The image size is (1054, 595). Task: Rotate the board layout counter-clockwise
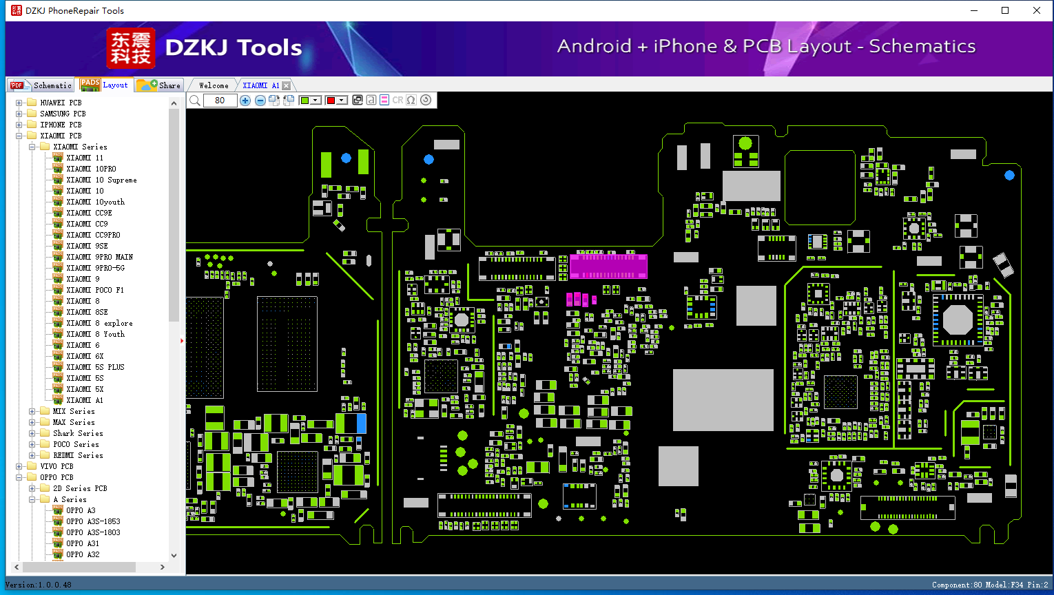click(x=289, y=101)
